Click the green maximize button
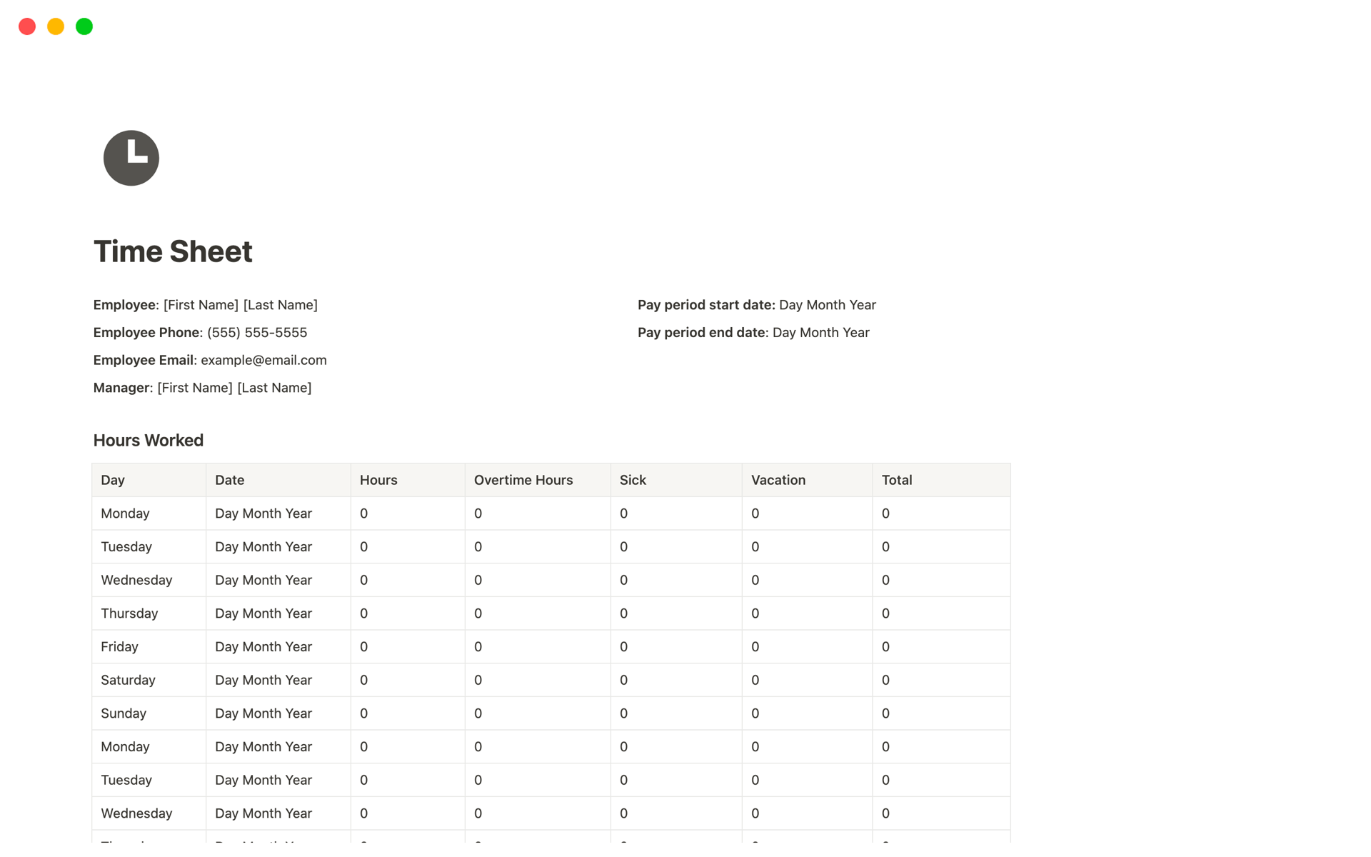 (86, 26)
